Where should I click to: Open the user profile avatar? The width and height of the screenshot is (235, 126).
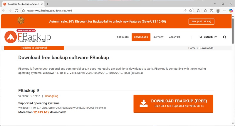[218, 11]
